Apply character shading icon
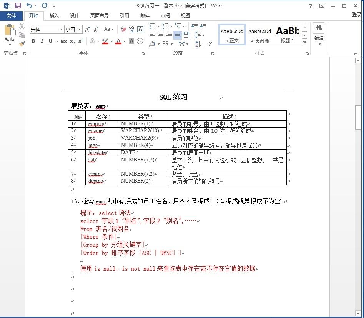 pyautogui.click(x=131, y=41)
